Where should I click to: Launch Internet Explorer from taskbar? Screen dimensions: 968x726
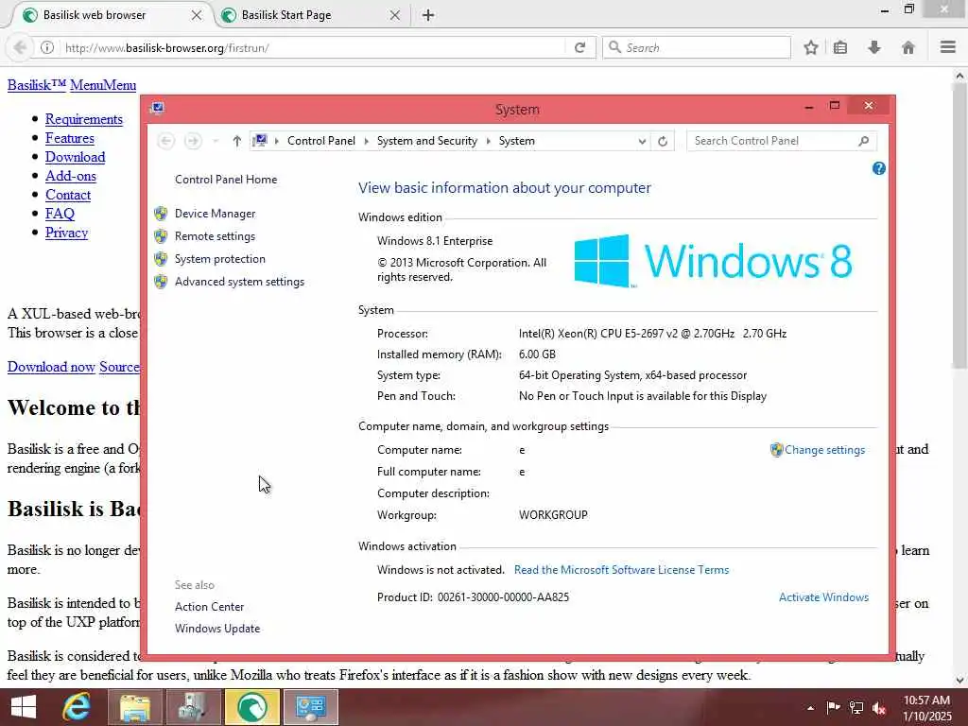coord(77,707)
